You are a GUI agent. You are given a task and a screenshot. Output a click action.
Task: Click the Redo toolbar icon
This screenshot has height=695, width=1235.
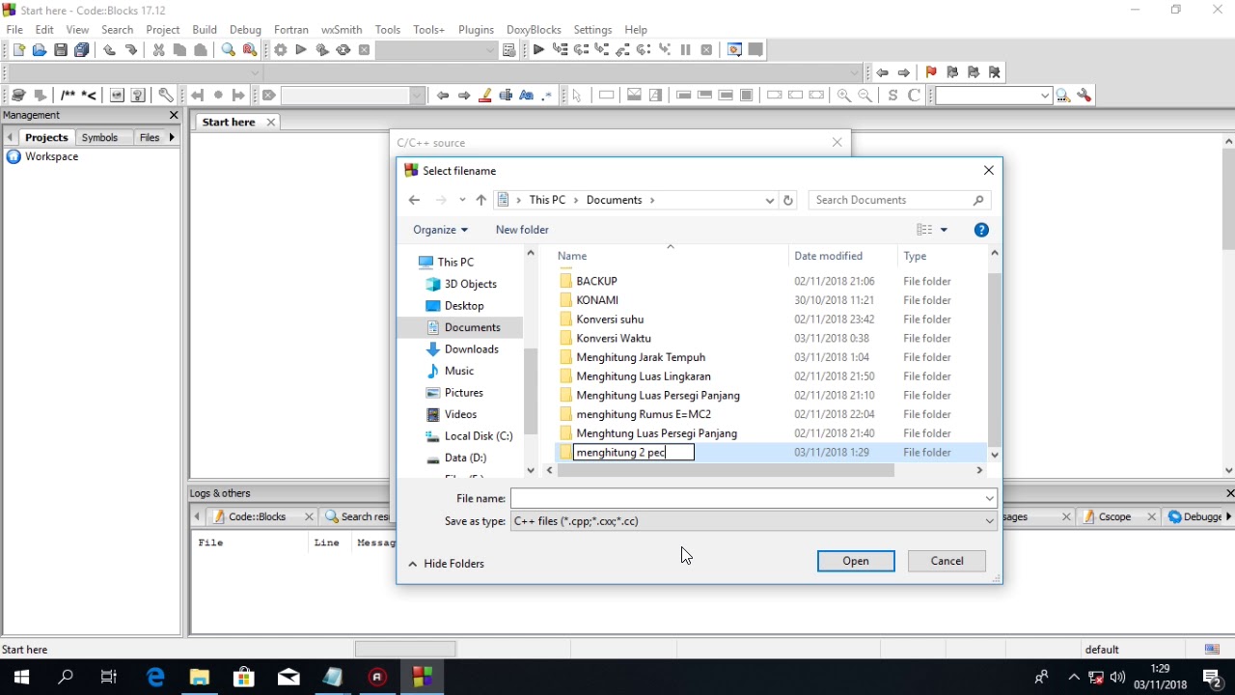tap(131, 50)
